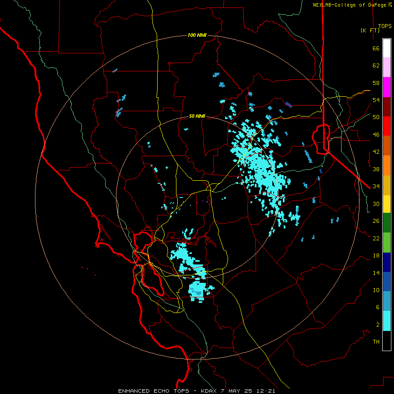The image size is (394, 394).
Task: Click the light blue swatch near 6
Action: click(x=387, y=301)
